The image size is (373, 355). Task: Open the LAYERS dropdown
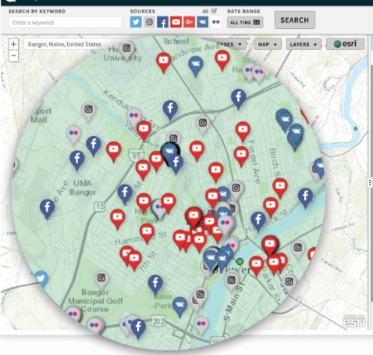pos(304,45)
